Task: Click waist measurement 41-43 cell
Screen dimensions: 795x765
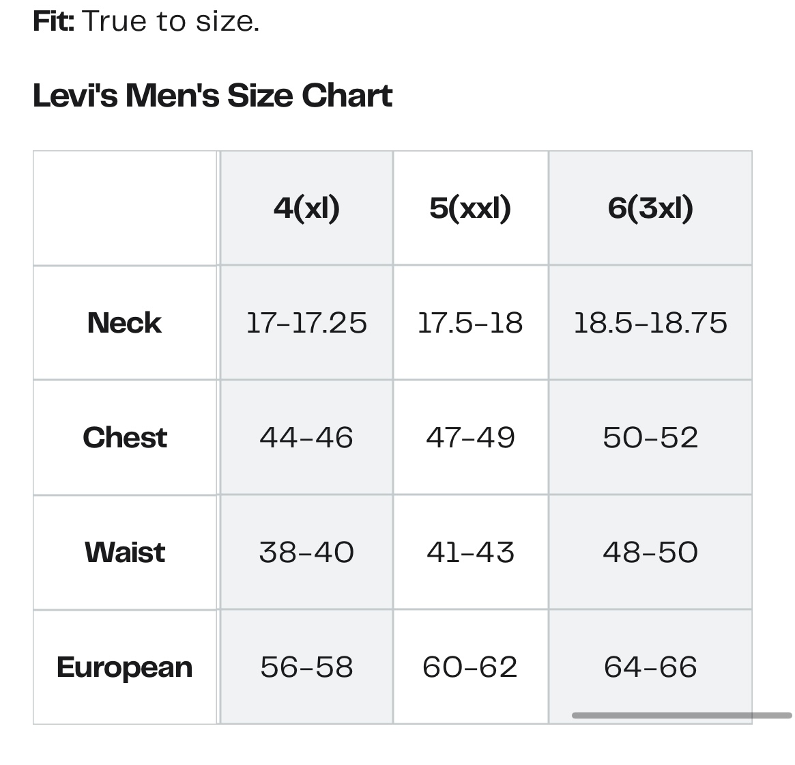Action: coord(470,553)
